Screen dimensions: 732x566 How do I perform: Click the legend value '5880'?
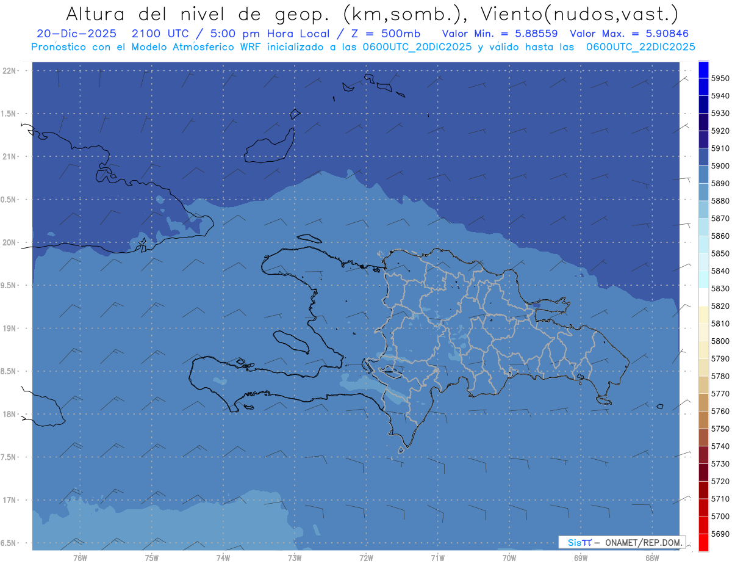click(720, 201)
